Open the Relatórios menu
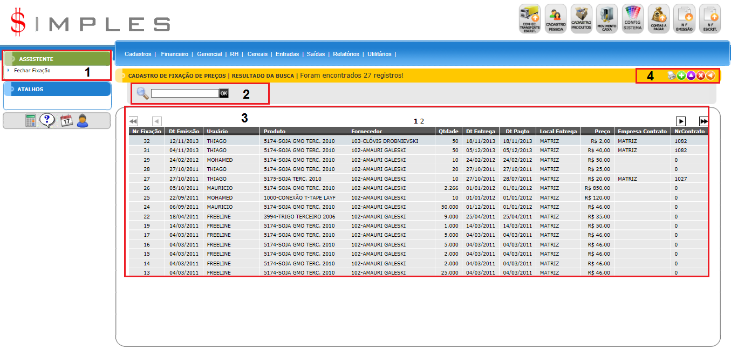731x349 pixels. (x=346, y=54)
